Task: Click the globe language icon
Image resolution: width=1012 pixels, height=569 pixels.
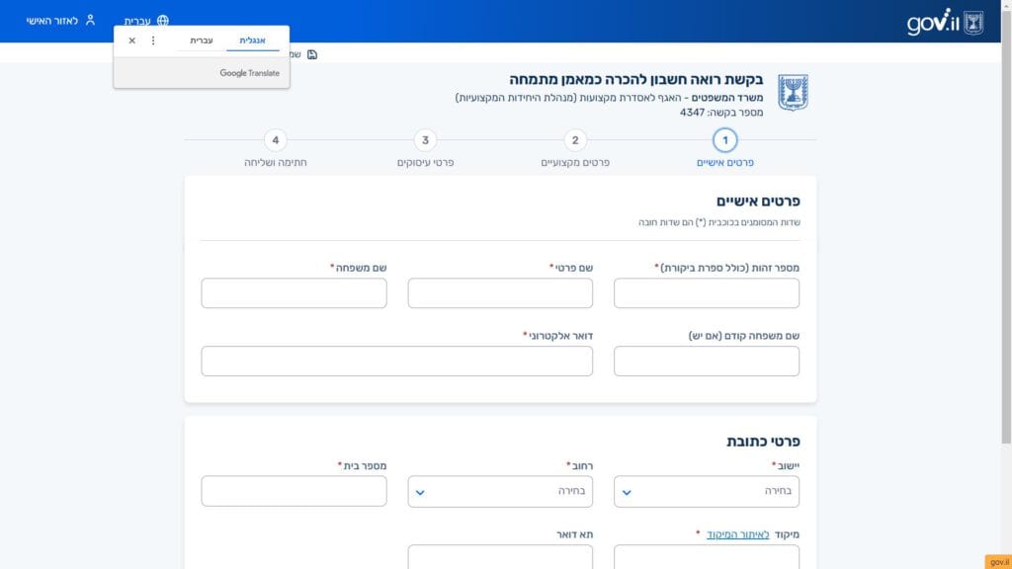Action: coord(163,21)
